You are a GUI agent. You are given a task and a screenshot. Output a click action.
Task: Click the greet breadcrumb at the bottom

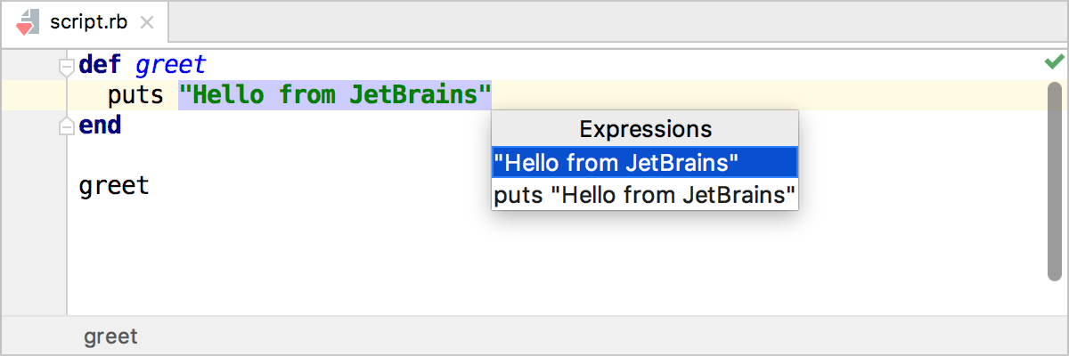click(110, 336)
